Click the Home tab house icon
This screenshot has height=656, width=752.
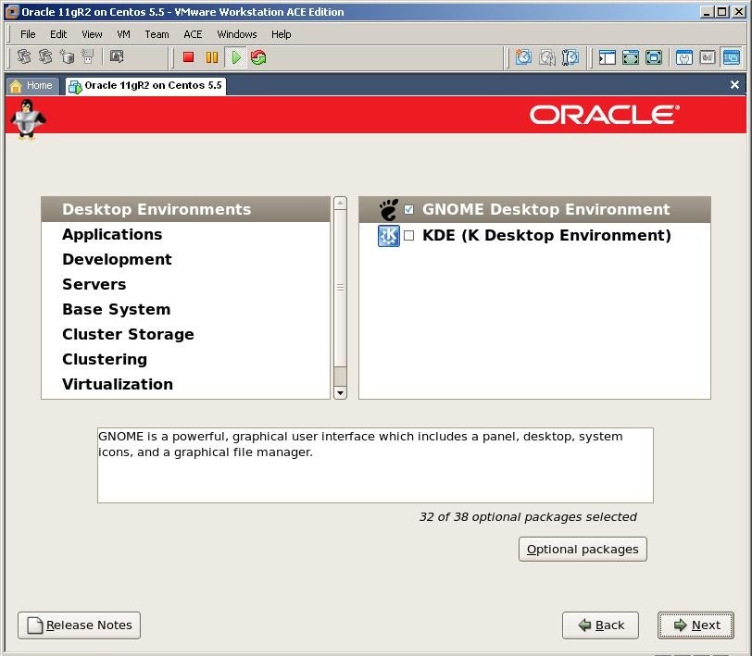[16, 86]
